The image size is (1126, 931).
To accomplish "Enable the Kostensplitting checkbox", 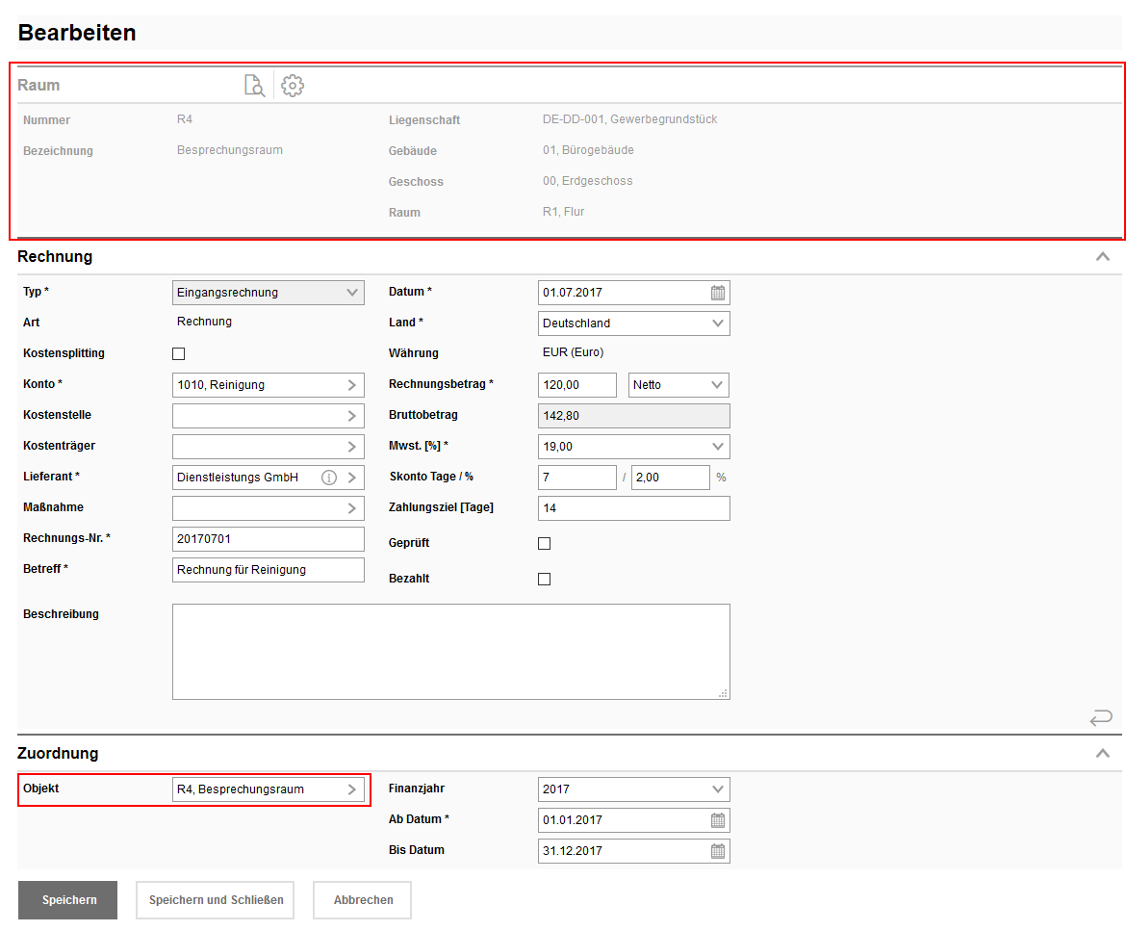I will pos(178,354).
